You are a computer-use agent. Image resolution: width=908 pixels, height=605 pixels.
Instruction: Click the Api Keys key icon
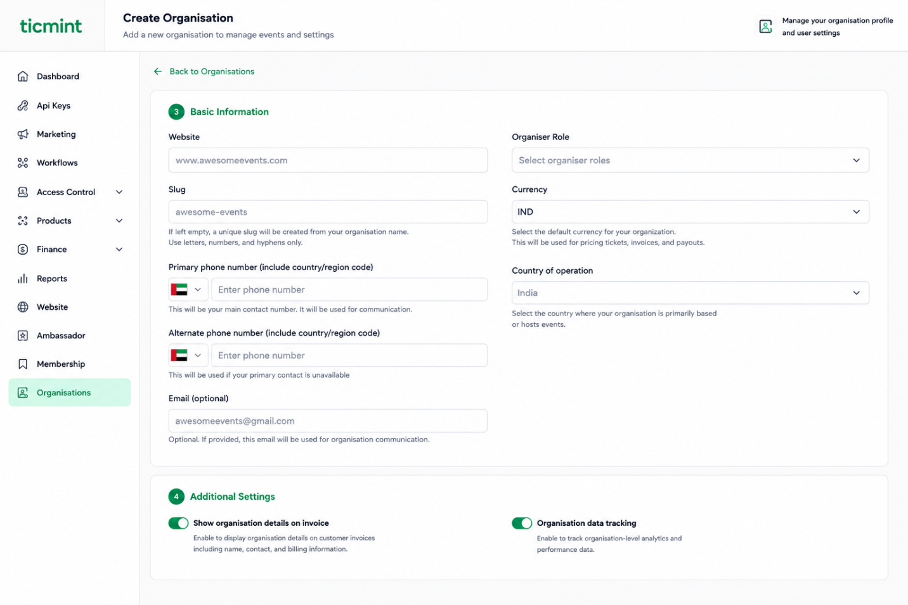[x=23, y=106]
